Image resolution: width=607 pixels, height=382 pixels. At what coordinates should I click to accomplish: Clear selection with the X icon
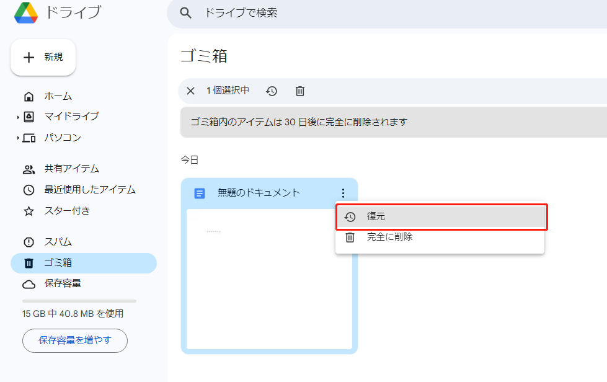[190, 91]
